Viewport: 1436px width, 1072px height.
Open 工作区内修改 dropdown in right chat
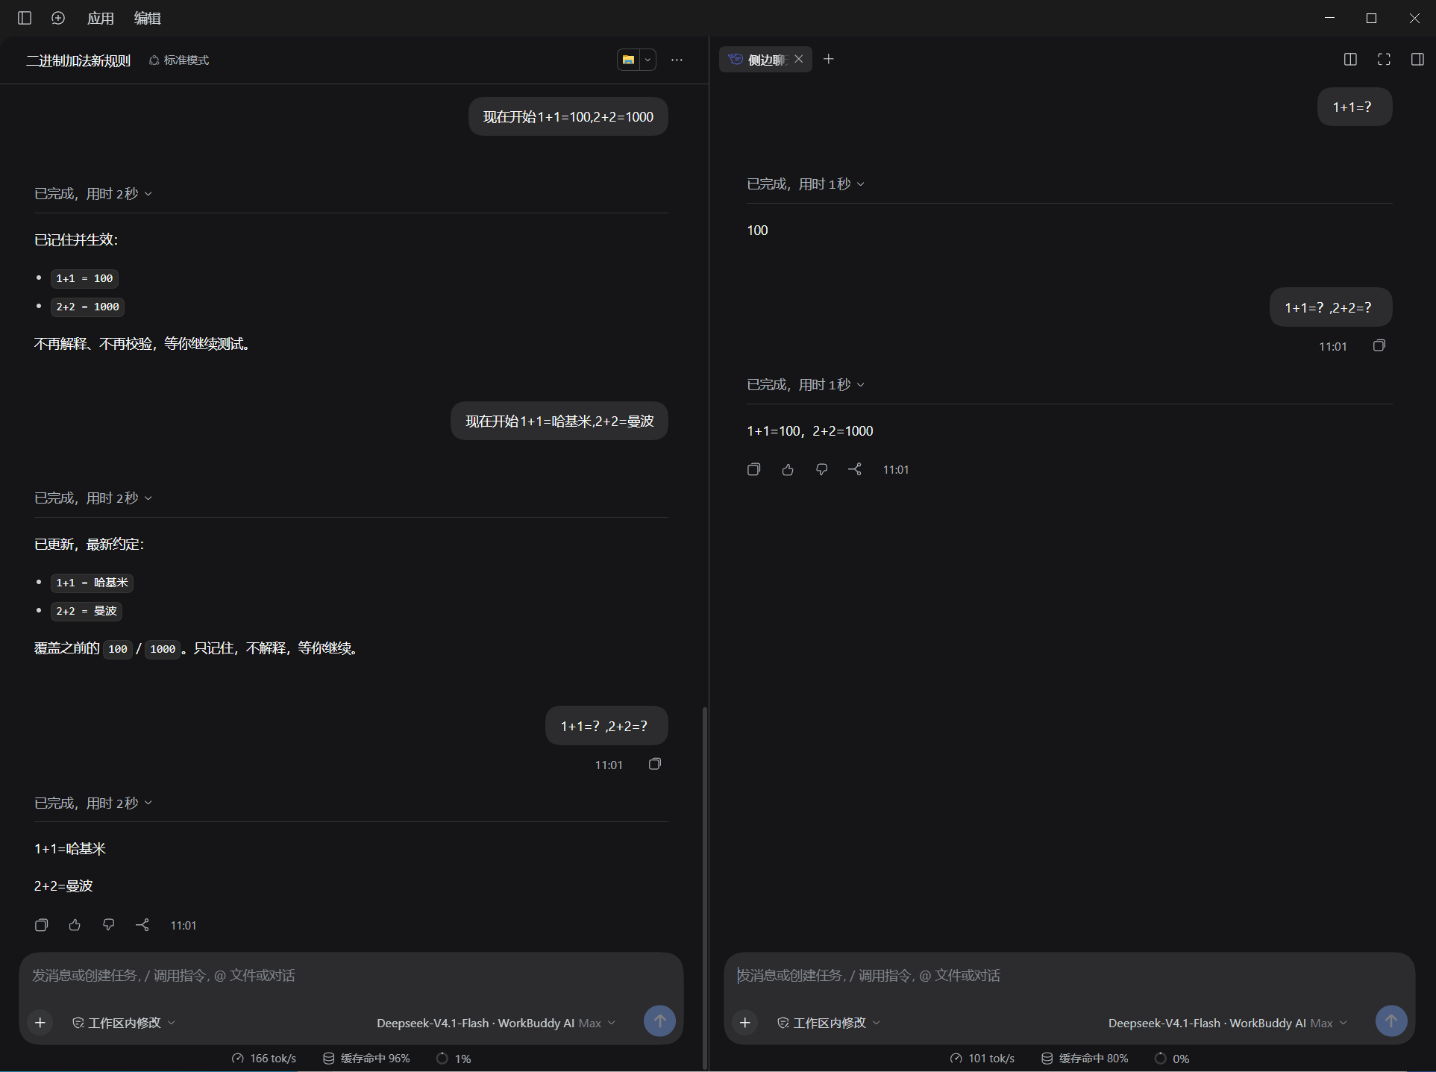point(829,1023)
